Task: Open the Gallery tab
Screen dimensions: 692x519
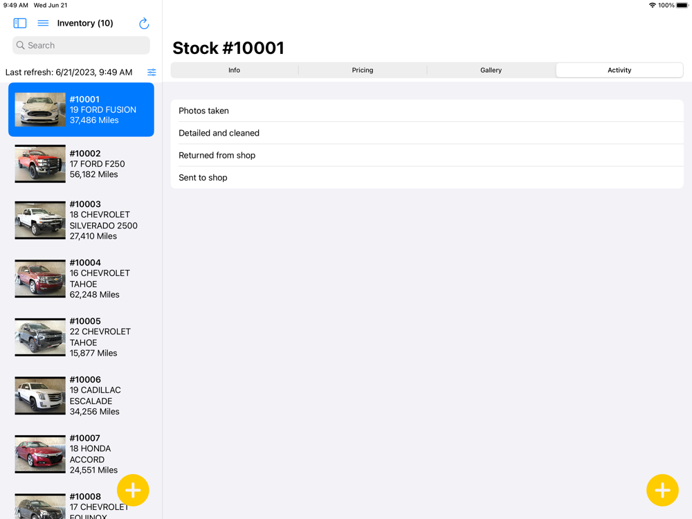Action: [x=491, y=70]
